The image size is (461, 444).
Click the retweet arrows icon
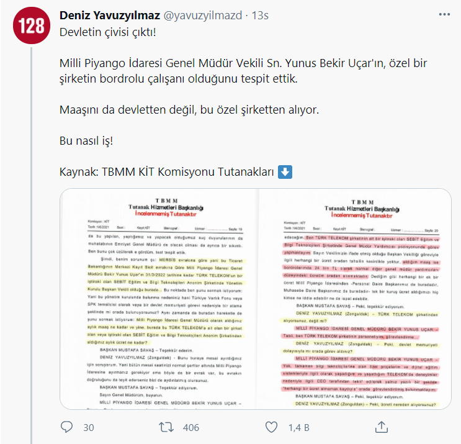point(166,427)
